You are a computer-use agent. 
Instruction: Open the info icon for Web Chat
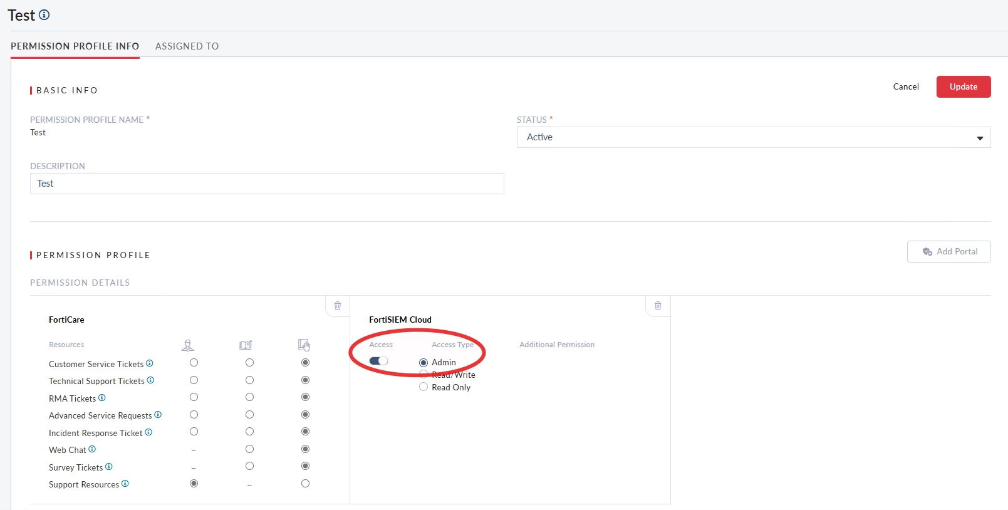92,449
